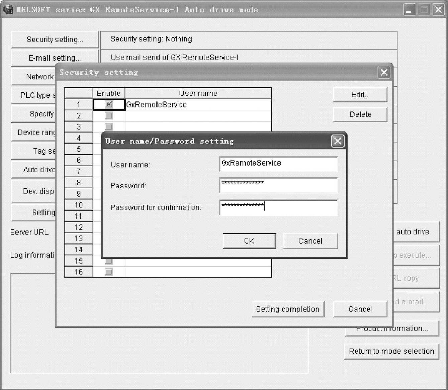Click the User name input field
The image size is (448, 390).
pos(278,164)
